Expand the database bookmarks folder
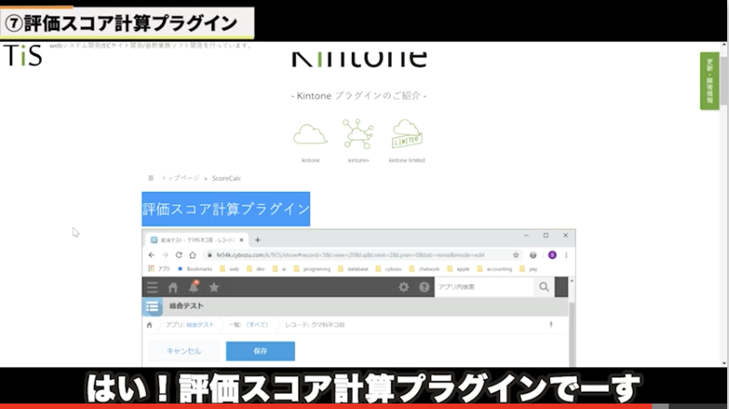729x409 pixels. coord(358,269)
